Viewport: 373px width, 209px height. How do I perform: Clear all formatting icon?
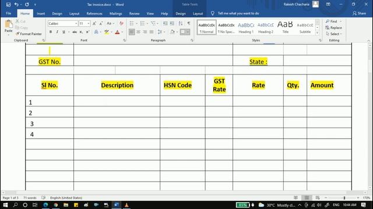(x=121, y=23)
